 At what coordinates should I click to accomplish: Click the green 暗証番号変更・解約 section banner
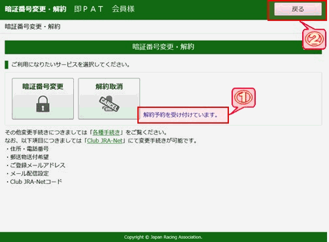click(x=163, y=47)
